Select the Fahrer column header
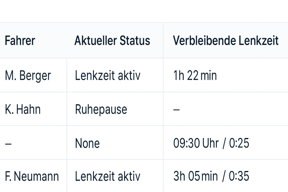Viewport: 288px width, 192px height. pos(20,40)
